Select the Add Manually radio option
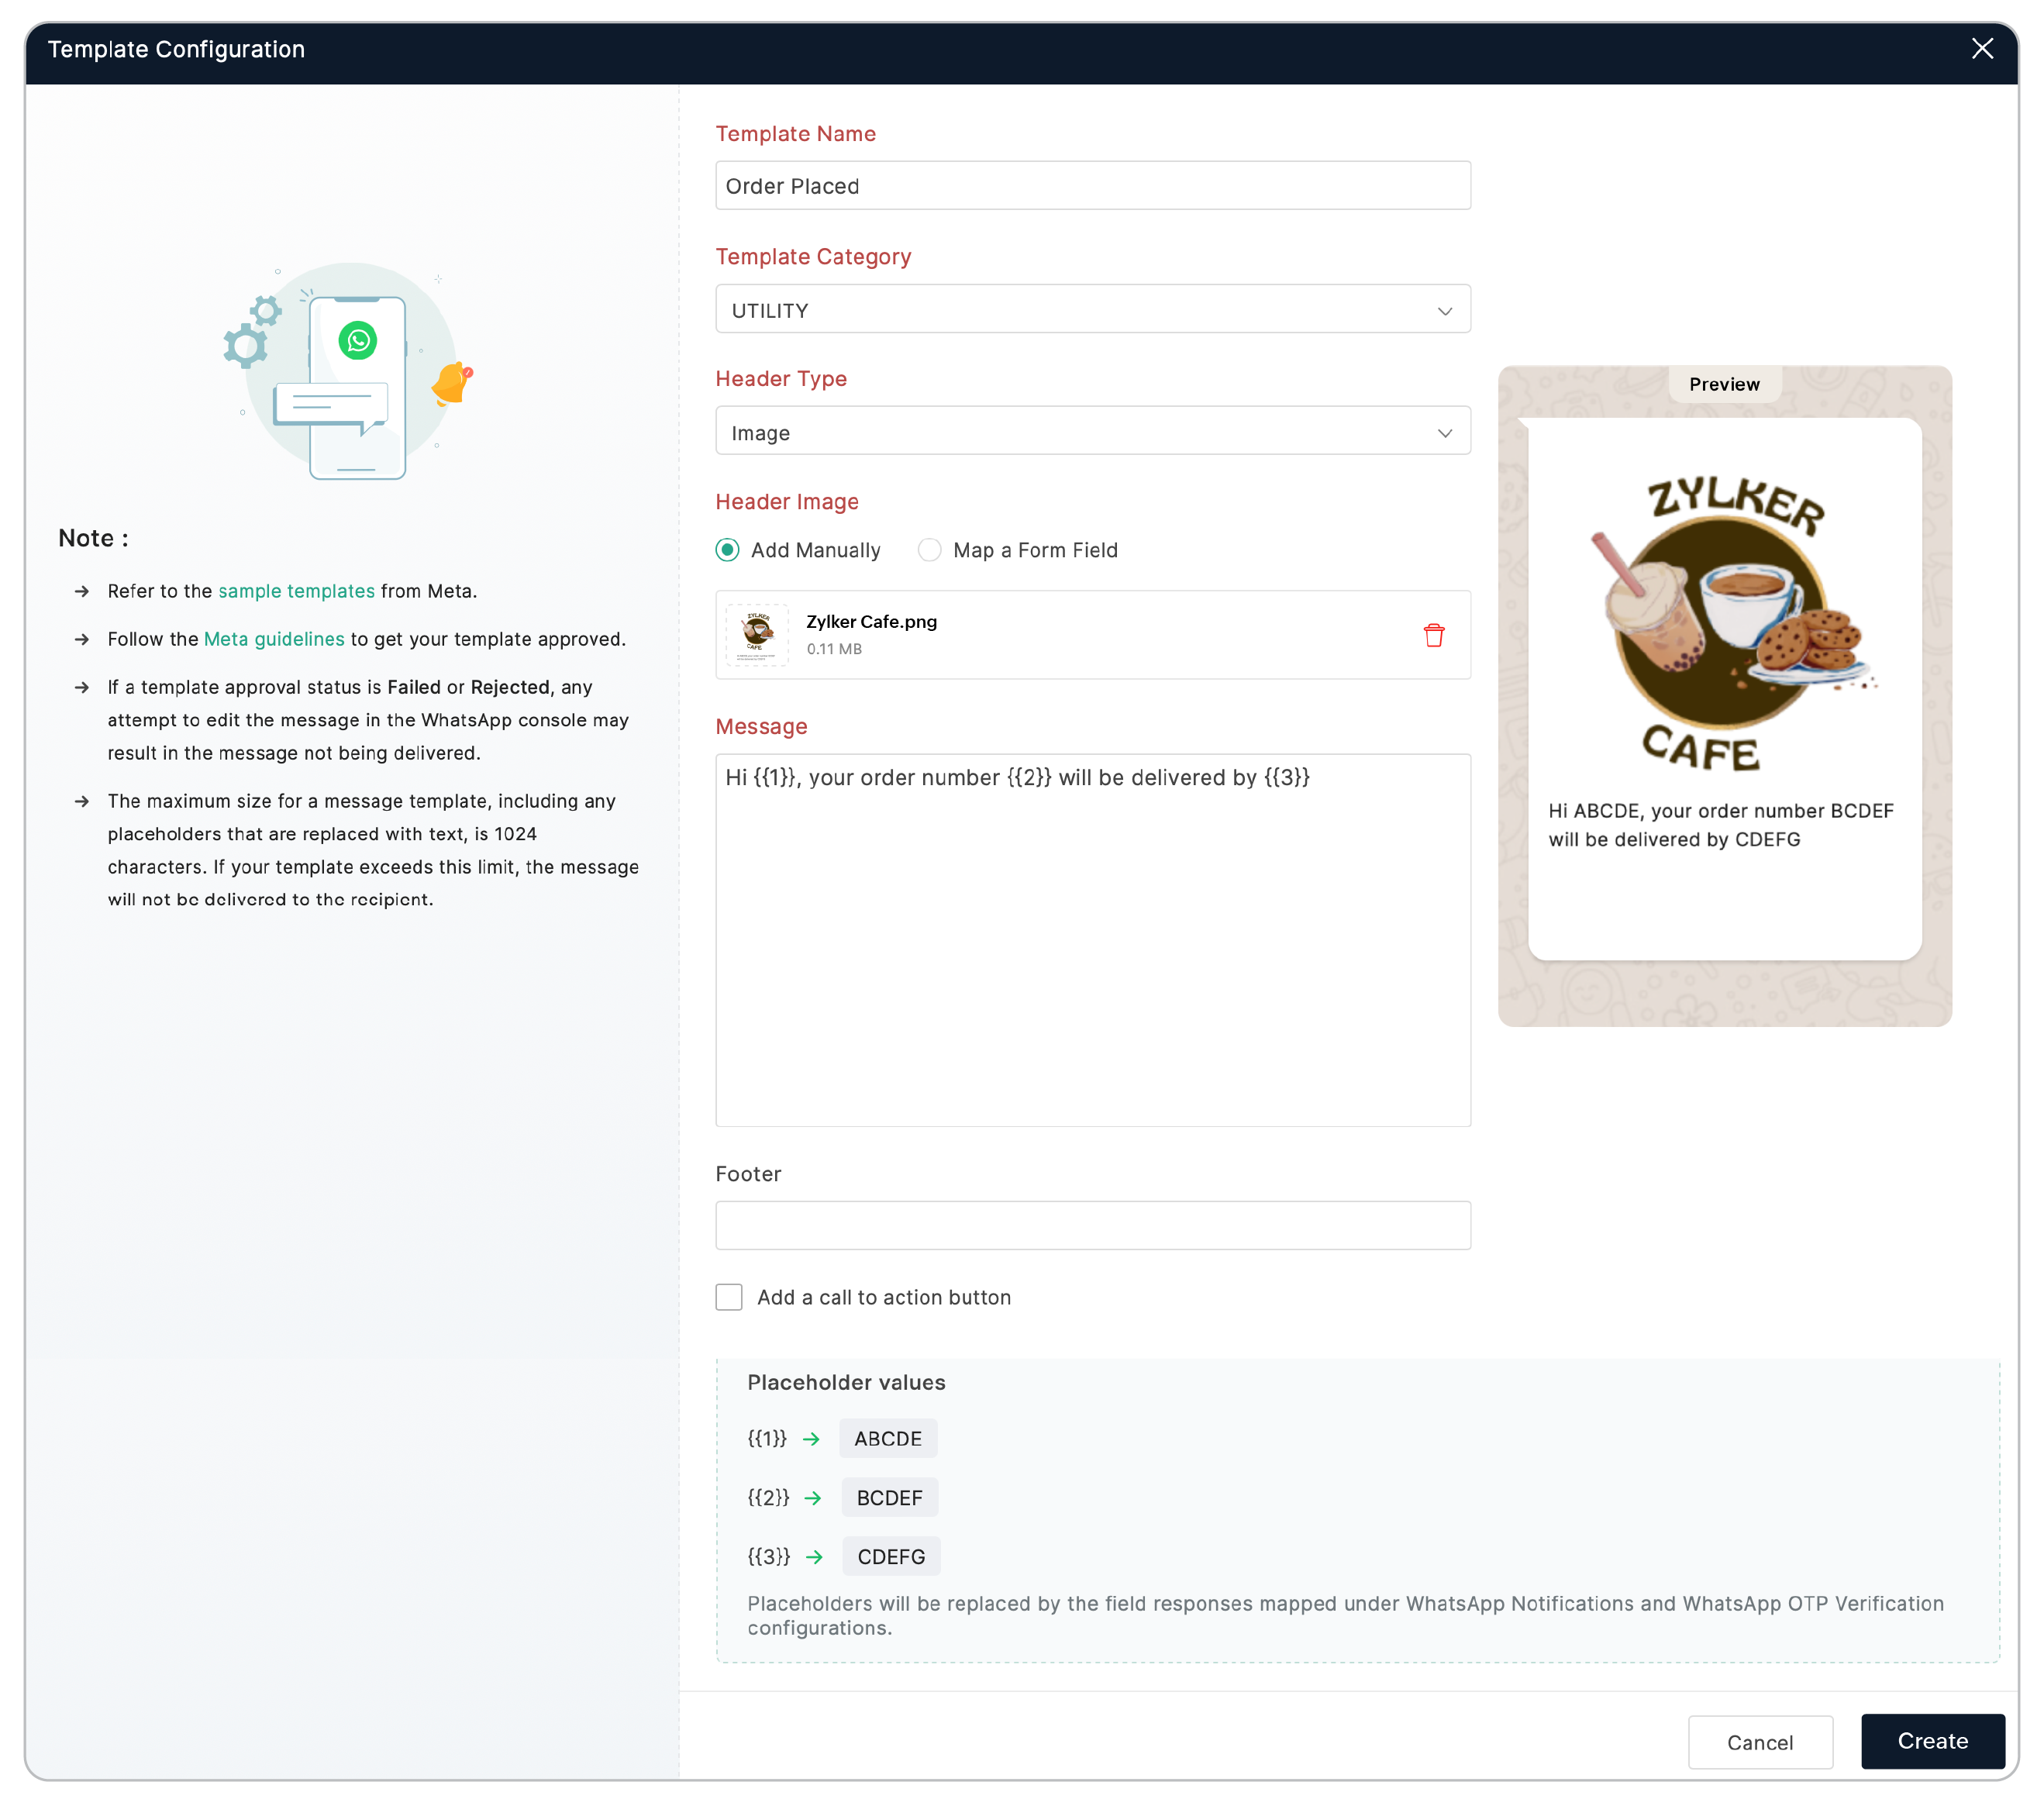This screenshot has height=1806, width=2044. tap(728, 550)
